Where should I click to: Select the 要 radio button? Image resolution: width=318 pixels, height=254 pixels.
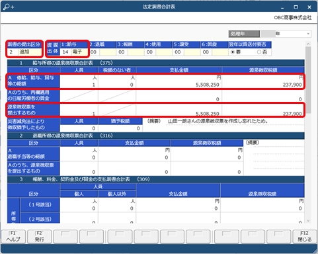[x=233, y=52]
